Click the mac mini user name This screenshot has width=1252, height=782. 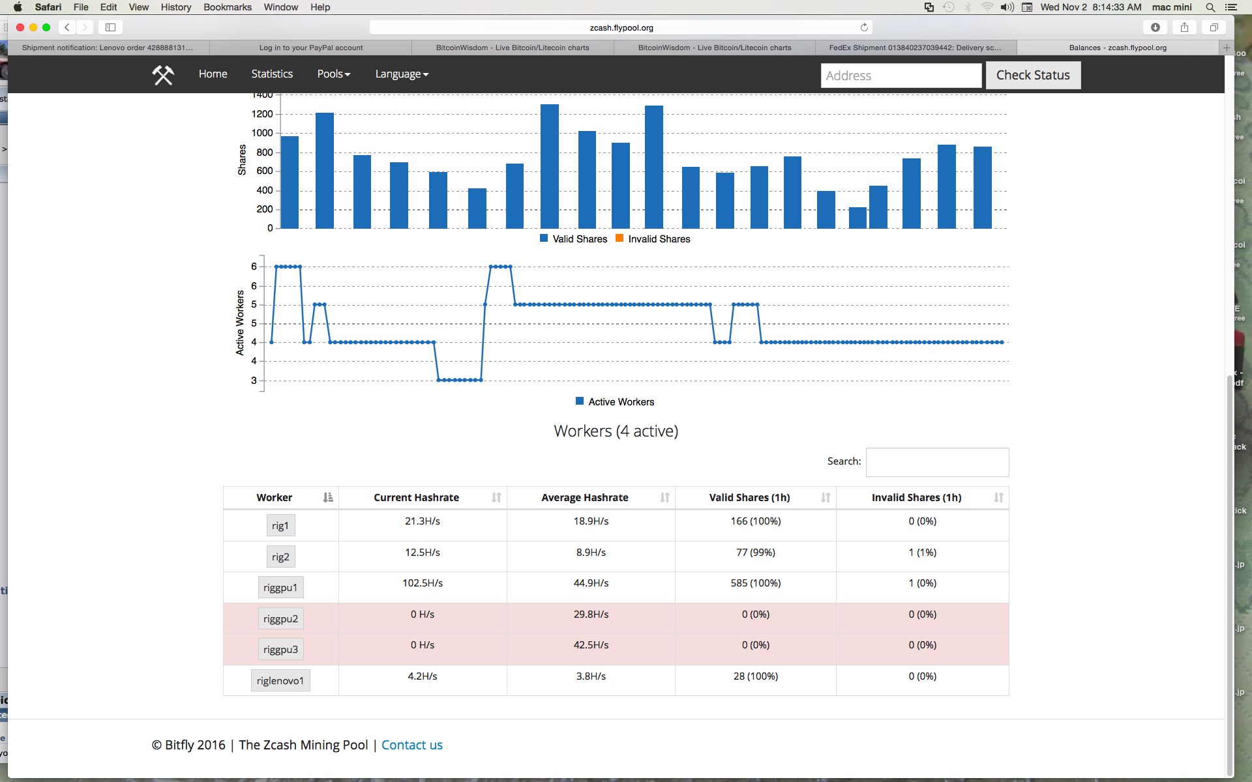(x=1172, y=7)
